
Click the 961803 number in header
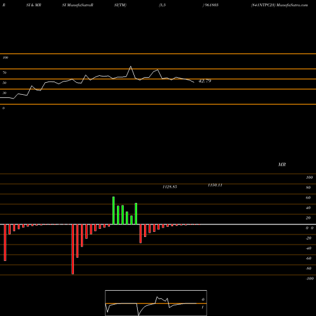(212, 5)
